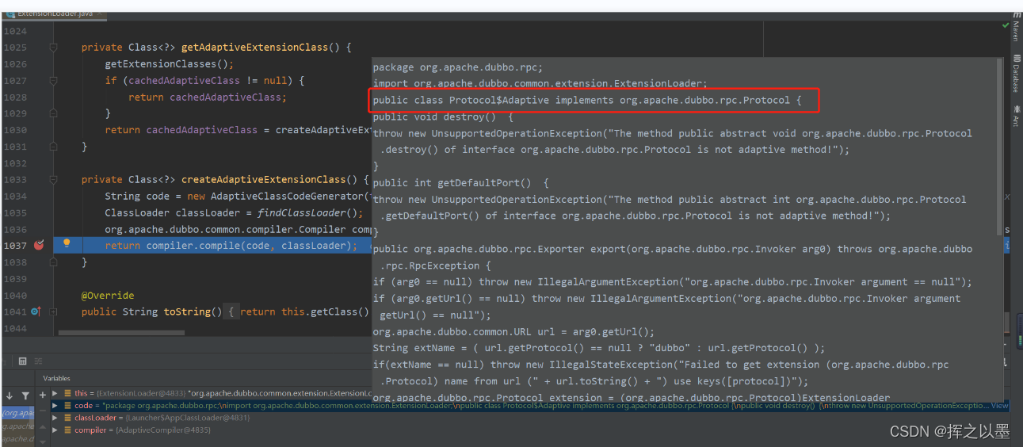
Task: Click the @Override annotation on line 1040
Action: click(x=108, y=295)
